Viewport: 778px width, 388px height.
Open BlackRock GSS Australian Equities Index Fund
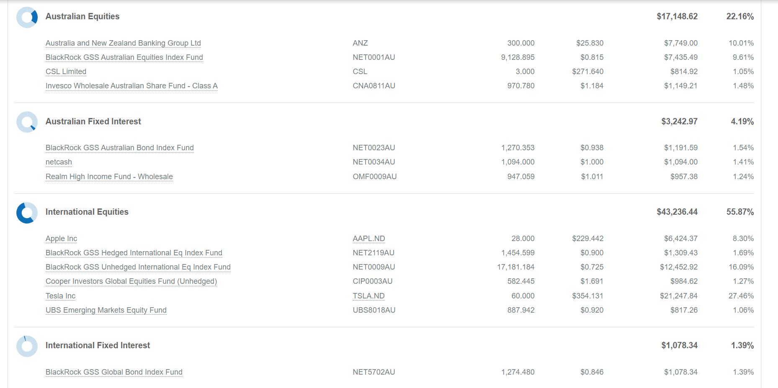tap(124, 57)
